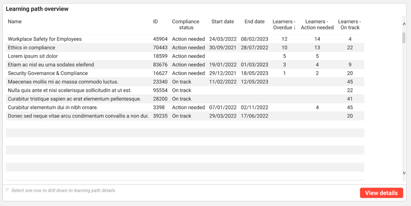
Task: Select the Etiam ac nisl eu urna row
Action: point(51,65)
